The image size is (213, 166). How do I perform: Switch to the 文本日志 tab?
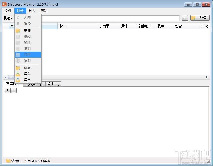(x=13, y=84)
